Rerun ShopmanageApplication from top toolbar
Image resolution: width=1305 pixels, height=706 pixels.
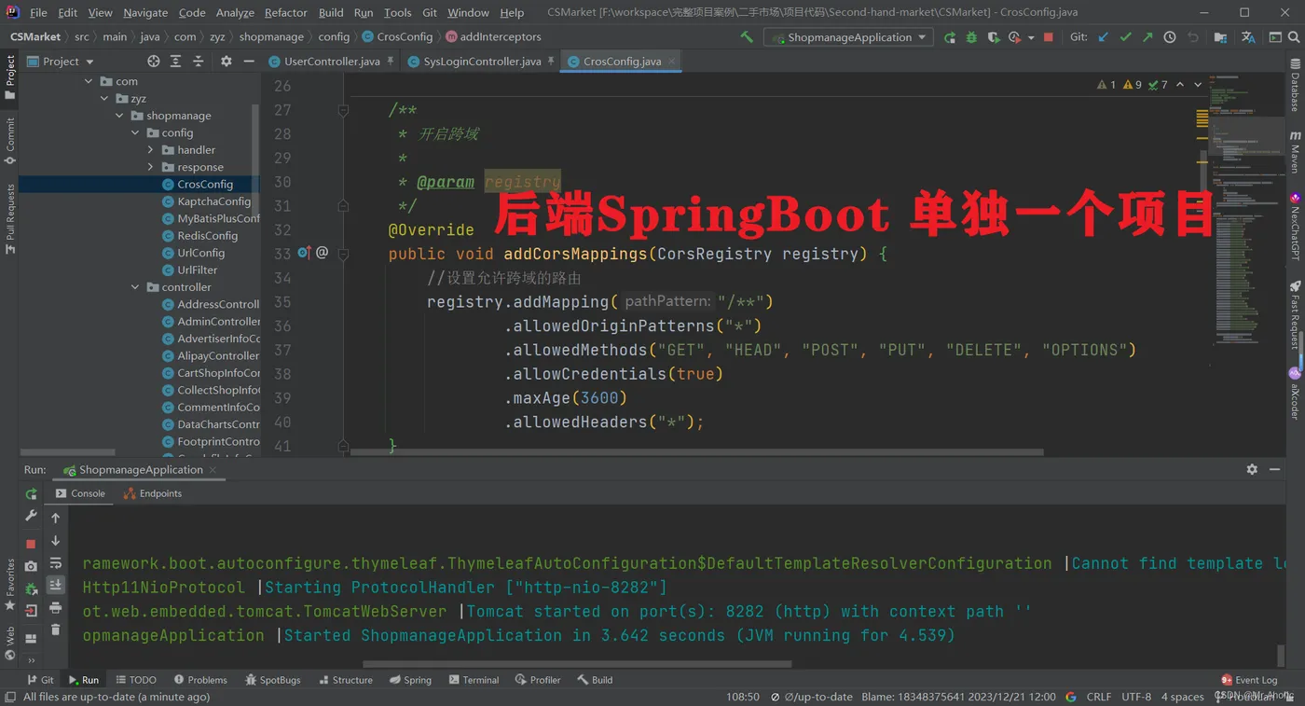tap(950, 37)
